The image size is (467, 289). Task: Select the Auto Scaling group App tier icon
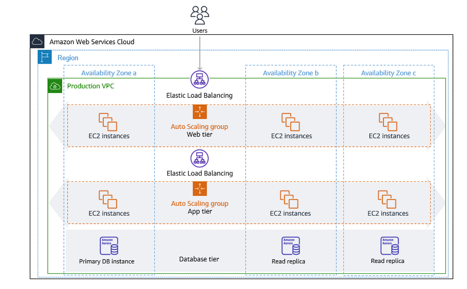(200, 189)
